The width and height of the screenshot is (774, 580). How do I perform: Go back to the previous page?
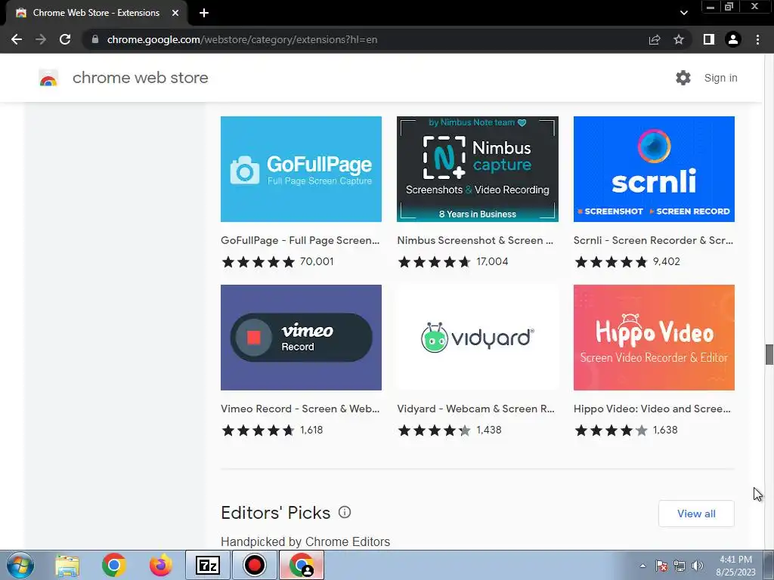coord(17,39)
